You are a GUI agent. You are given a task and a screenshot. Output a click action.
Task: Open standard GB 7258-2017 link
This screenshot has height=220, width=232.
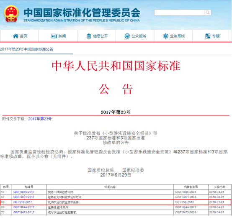tap(23, 202)
